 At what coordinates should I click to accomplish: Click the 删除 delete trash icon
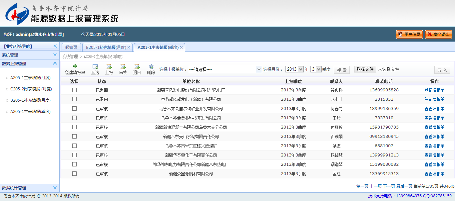(x=151, y=66)
